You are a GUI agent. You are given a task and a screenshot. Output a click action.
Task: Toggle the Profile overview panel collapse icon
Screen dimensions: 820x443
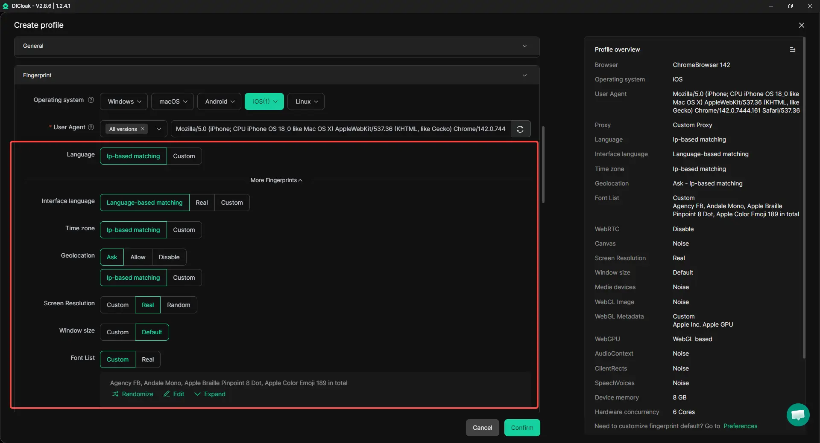[x=792, y=49]
